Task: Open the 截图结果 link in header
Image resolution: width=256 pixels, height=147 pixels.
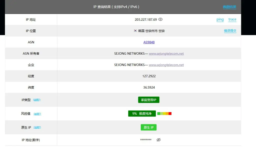Action: click(x=229, y=7)
